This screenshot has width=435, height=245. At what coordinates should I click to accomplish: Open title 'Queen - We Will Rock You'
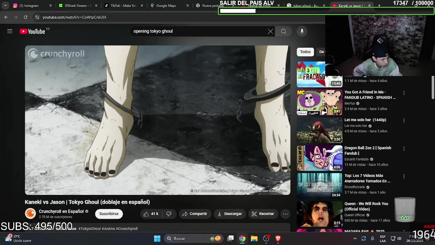[366, 207]
